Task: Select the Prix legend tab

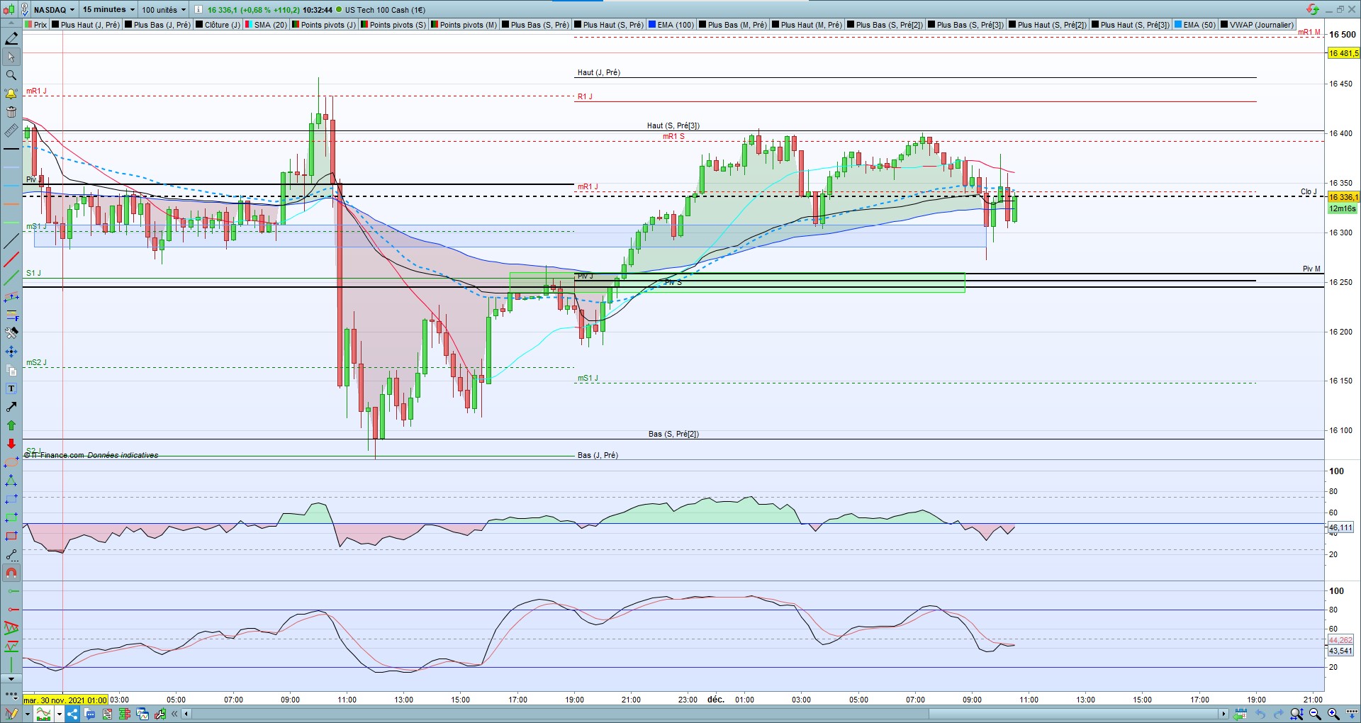Action: tap(36, 25)
